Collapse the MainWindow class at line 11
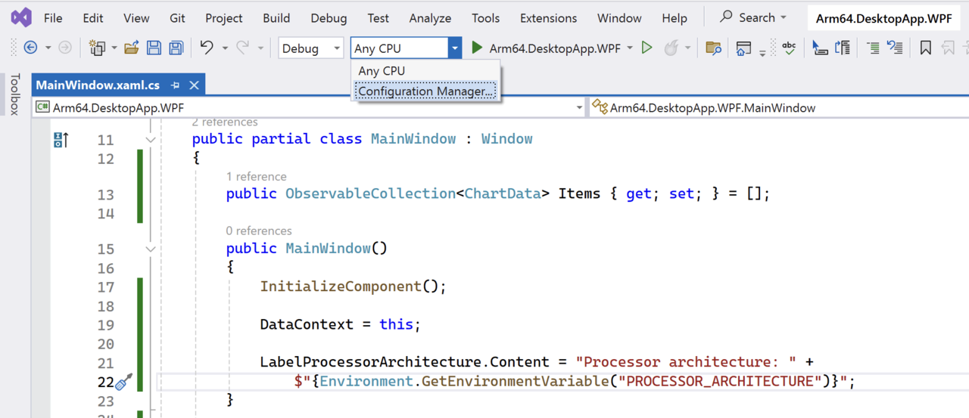This screenshot has height=418, width=969. (x=151, y=140)
